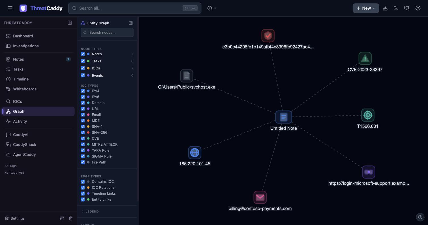Open AgentCaddy from sidebar
Viewport: 428px width, 225px height.
point(38,154)
